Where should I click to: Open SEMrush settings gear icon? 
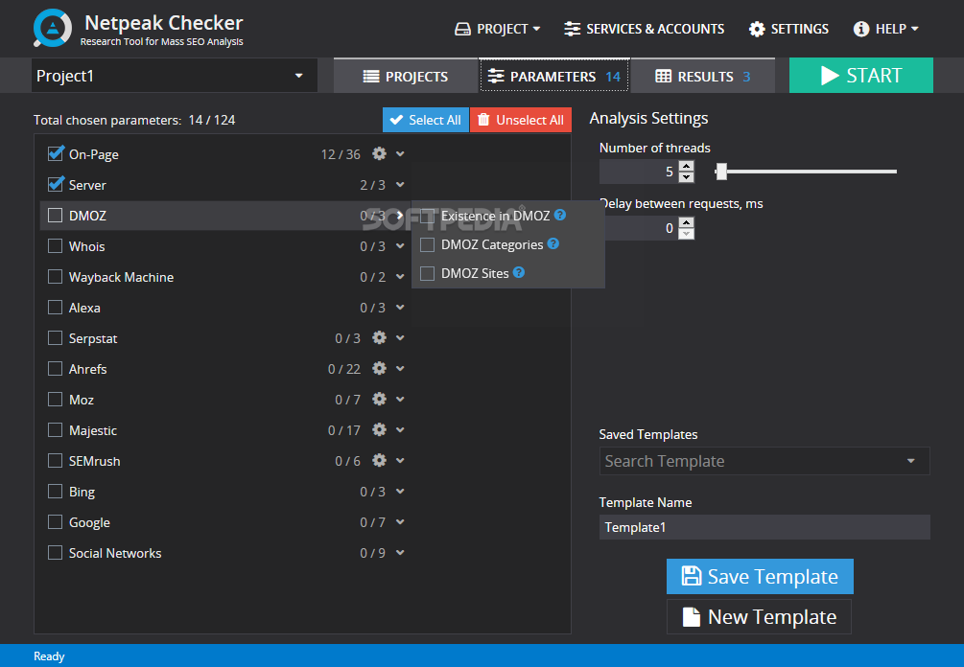point(379,461)
